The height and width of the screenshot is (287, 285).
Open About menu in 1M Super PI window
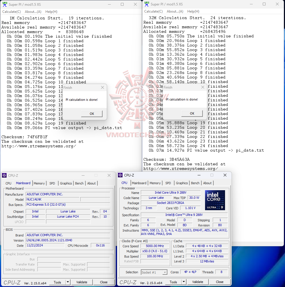(33, 12)
